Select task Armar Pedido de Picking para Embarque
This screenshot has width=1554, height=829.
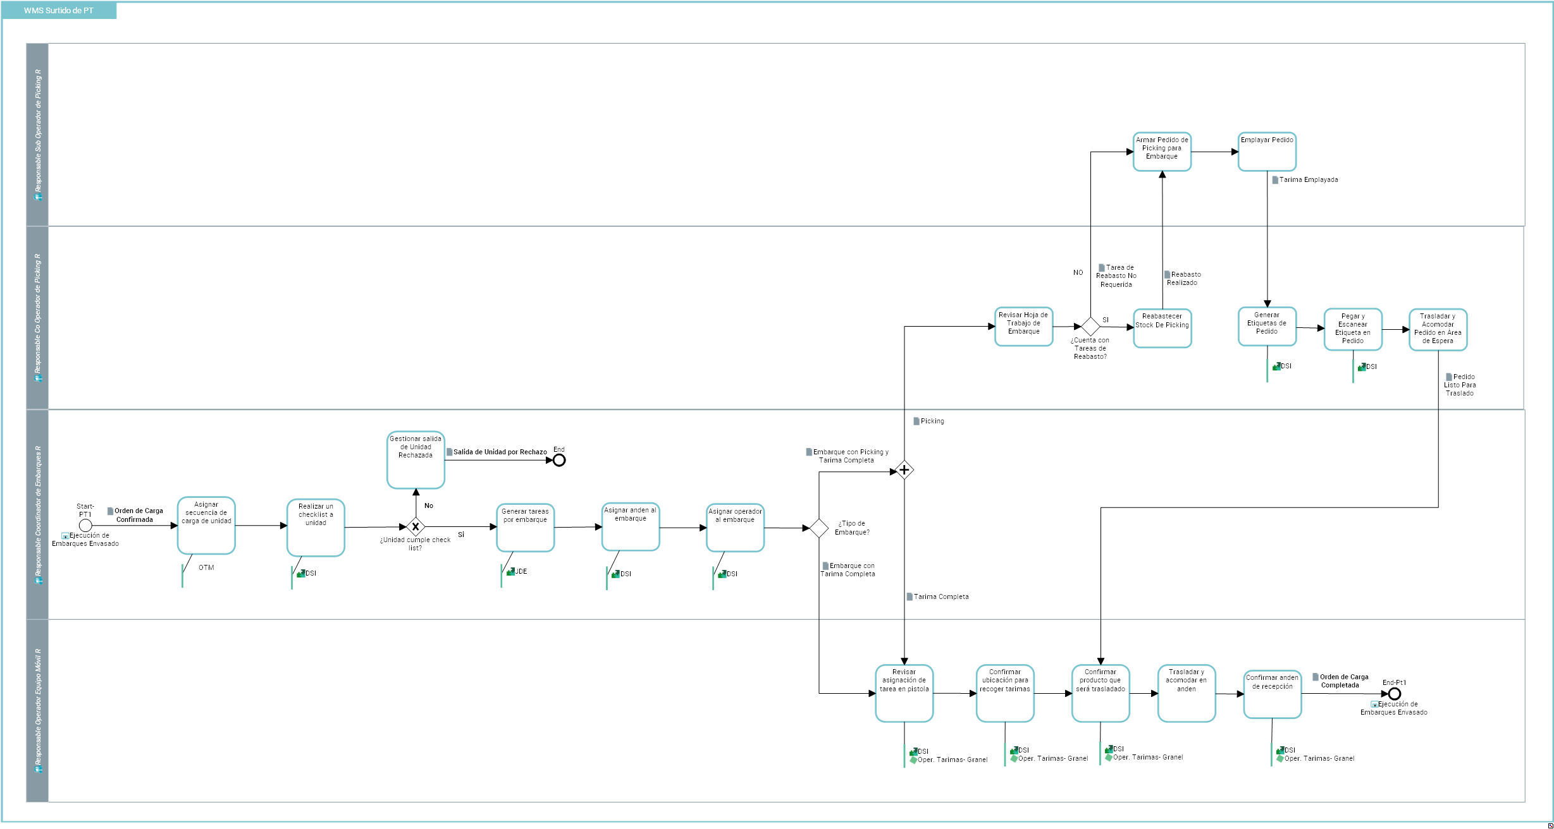(1162, 152)
